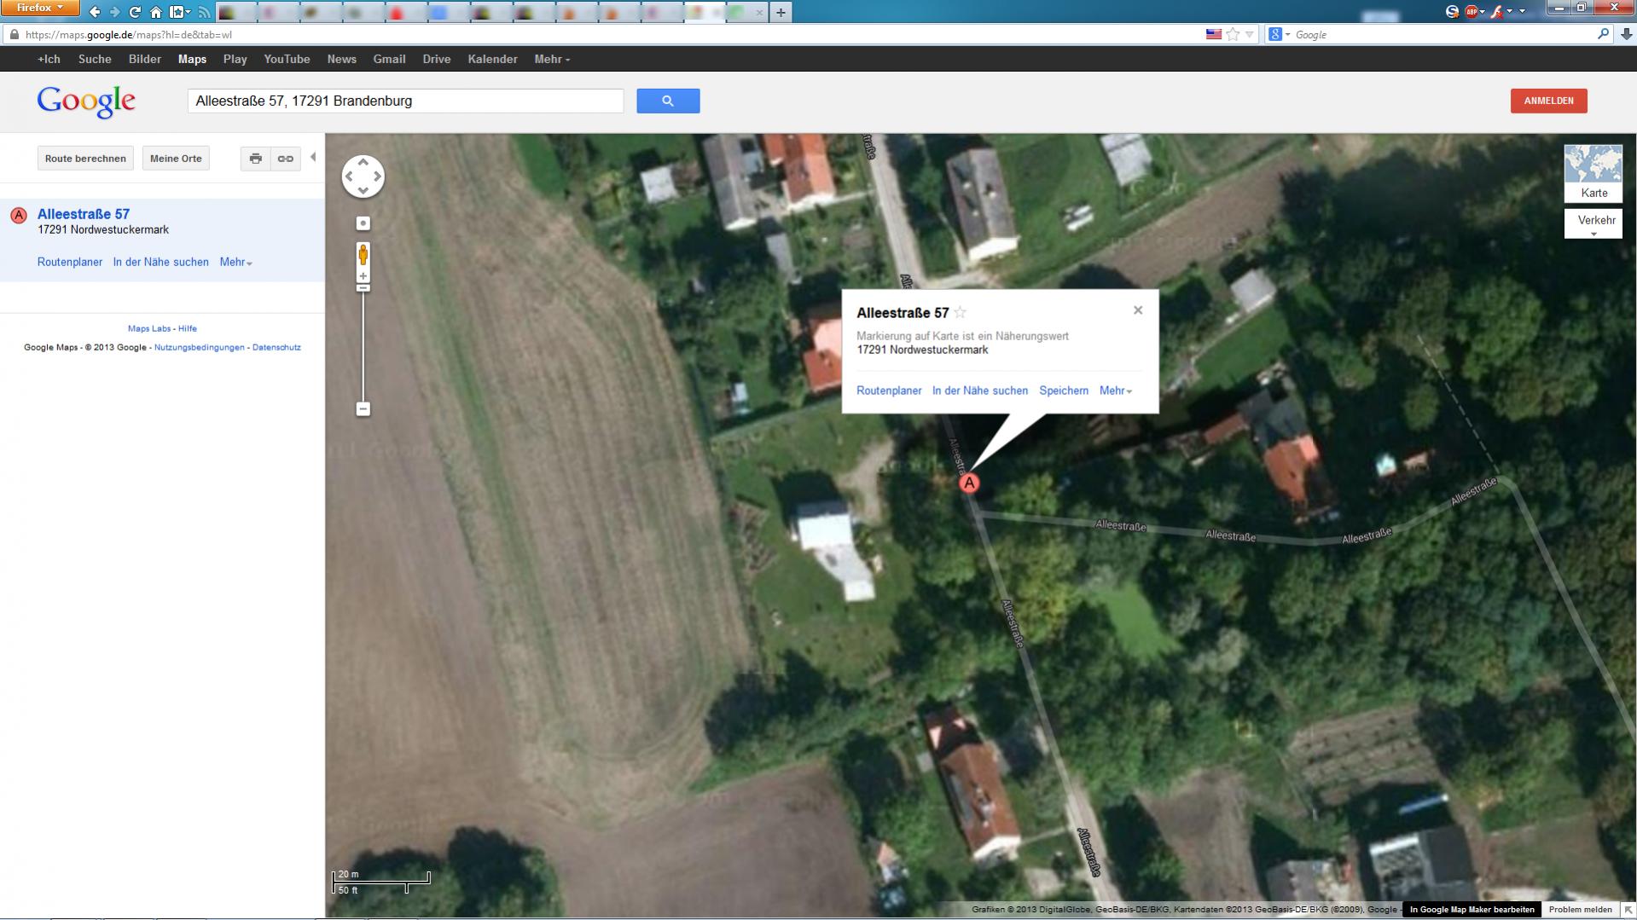The height and width of the screenshot is (920, 1637).
Task: Click the Route berechnen button
Action: [85, 159]
